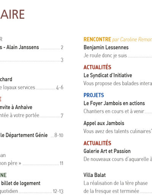Select Chantiers en cours et à venir

114,111
